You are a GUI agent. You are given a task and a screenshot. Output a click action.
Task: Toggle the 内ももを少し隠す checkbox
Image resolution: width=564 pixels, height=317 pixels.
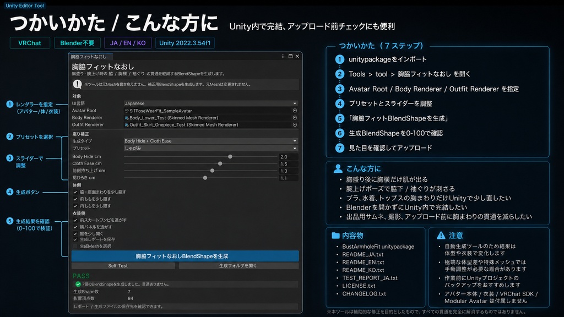click(x=75, y=206)
